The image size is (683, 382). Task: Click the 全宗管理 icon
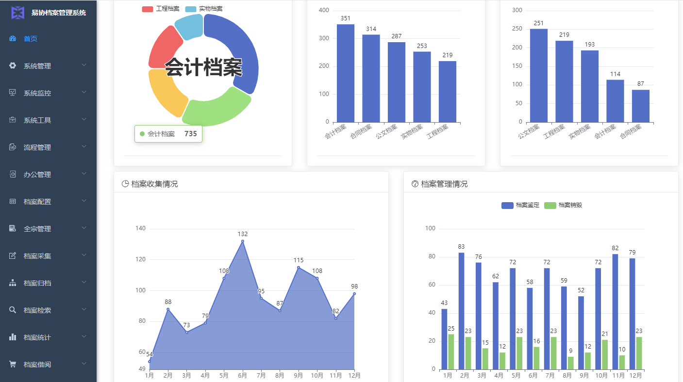(x=13, y=229)
